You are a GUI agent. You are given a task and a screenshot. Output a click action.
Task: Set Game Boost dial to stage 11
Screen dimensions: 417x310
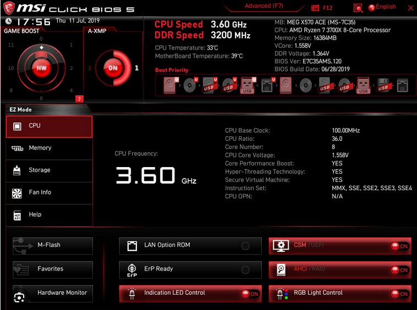pos(10,45)
